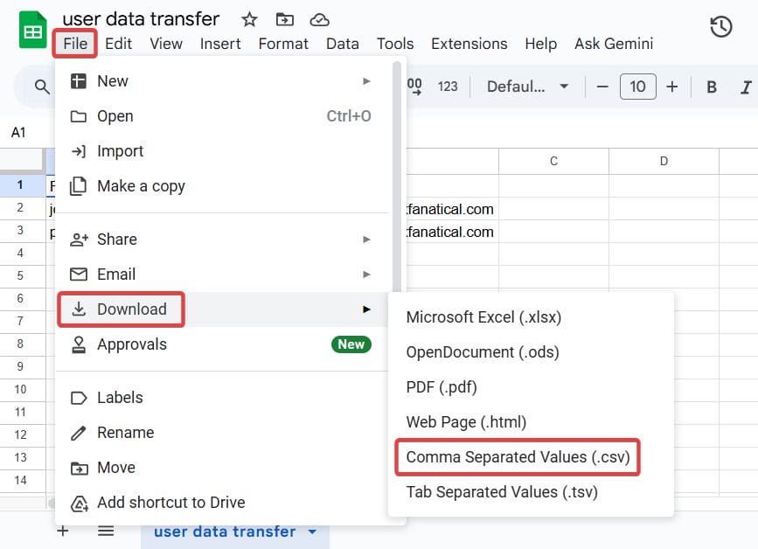Screen dimensions: 758x549
Task: Check document cloud save status
Action: tap(319, 18)
